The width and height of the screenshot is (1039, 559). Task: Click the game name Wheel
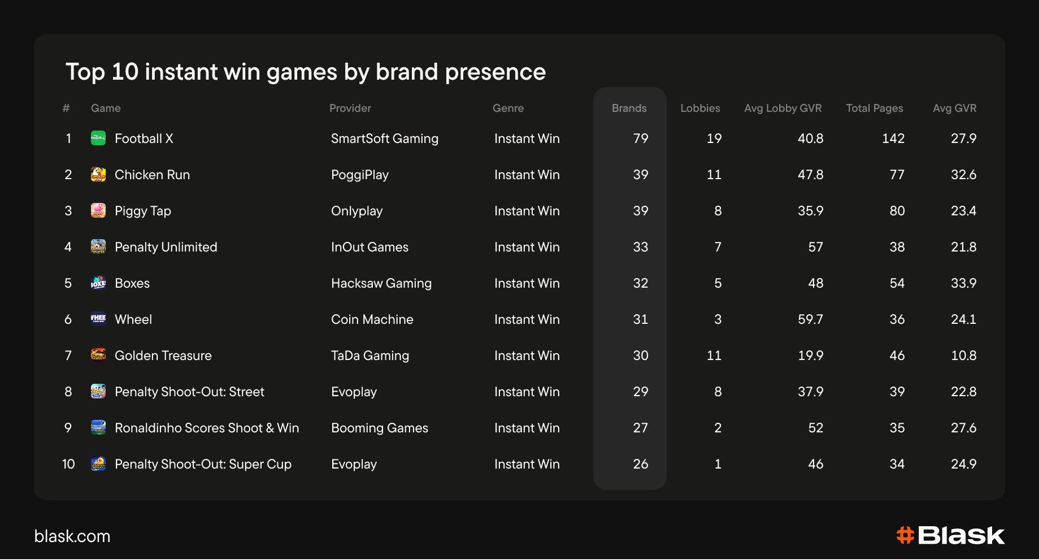[133, 319]
